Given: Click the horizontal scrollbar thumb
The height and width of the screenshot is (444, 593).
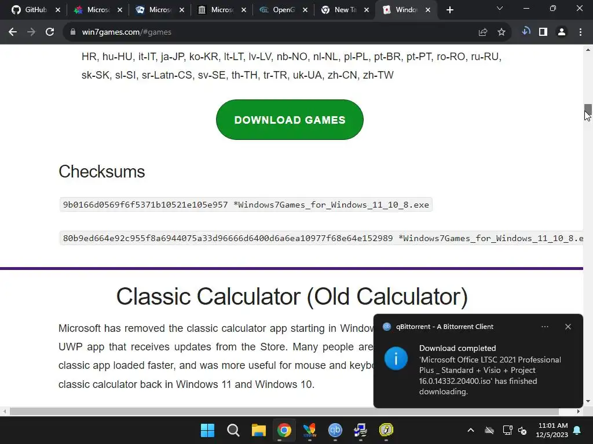Looking at the screenshot, I should 284,411.
